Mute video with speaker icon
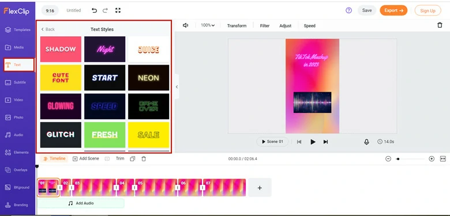 coord(185,25)
